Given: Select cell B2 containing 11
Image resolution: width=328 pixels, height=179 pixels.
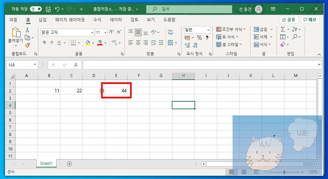Looking at the screenshot, I should coord(49,91).
